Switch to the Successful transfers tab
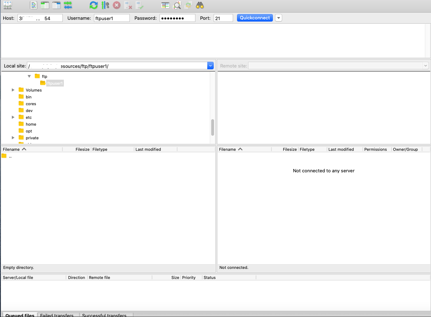 [106, 315]
